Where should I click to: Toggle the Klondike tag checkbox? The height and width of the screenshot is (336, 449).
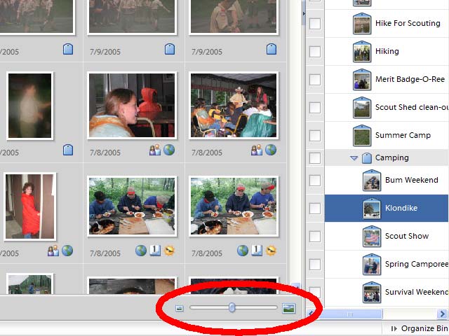315,209
